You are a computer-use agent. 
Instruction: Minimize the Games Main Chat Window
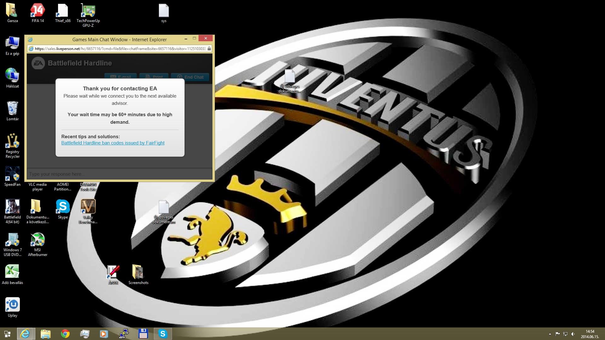(x=186, y=39)
